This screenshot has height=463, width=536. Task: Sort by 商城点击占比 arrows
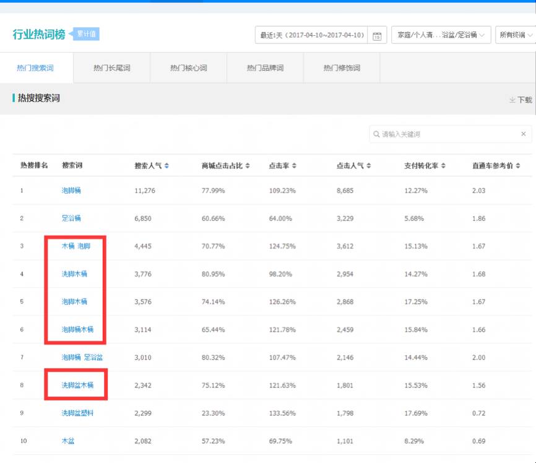248,166
